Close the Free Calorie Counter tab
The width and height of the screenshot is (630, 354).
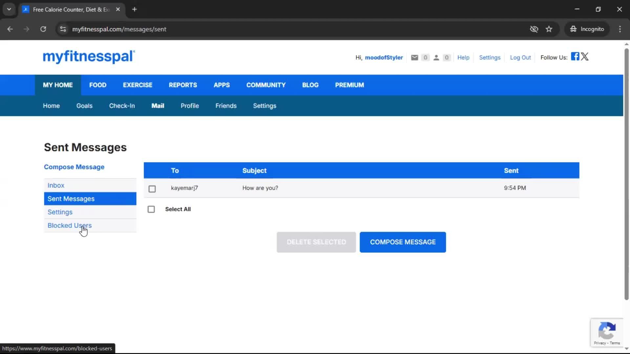coord(118,10)
